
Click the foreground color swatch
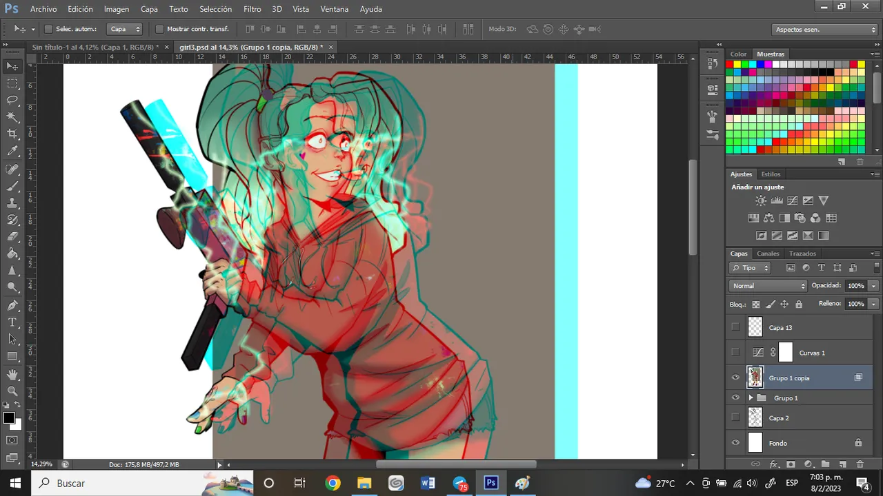coord(9,418)
